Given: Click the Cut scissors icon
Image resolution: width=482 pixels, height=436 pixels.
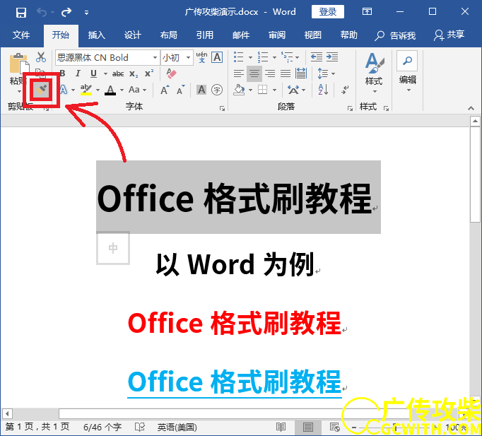Looking at the screenshot, I should (41, 57).
